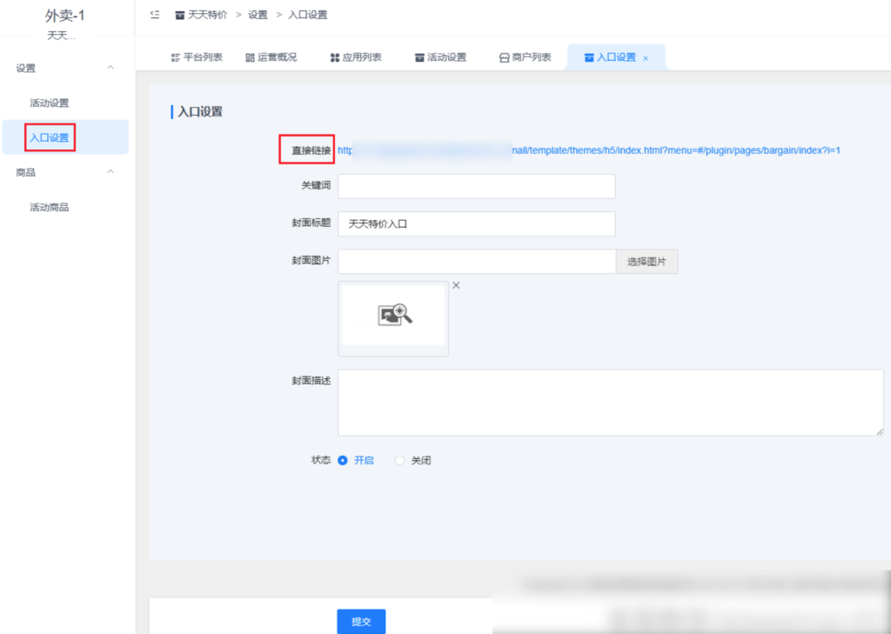Click the 入口设置 tab icon
Viewport: 891px width, 634px height.
[589, 57]
